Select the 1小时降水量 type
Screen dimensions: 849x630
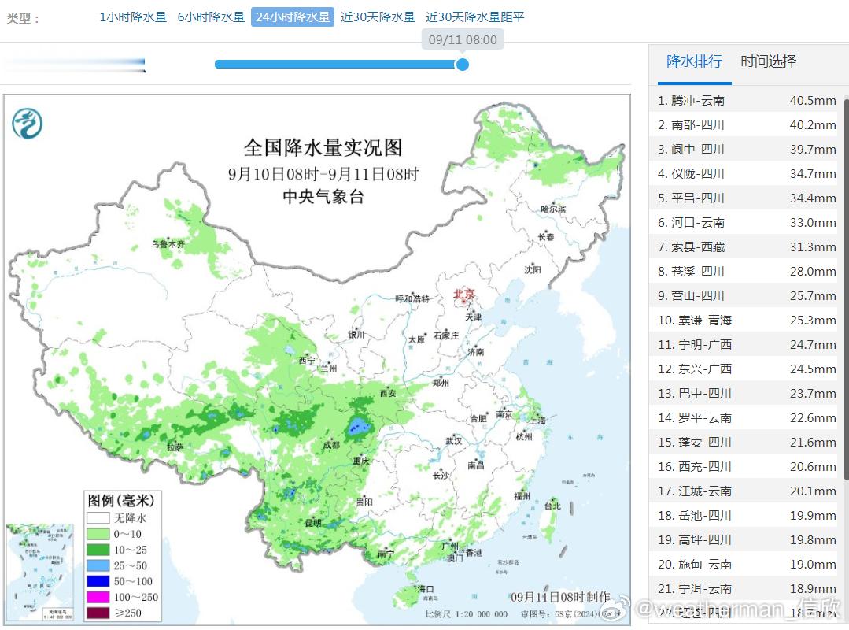pyautogui.click(x=133, y=17)
